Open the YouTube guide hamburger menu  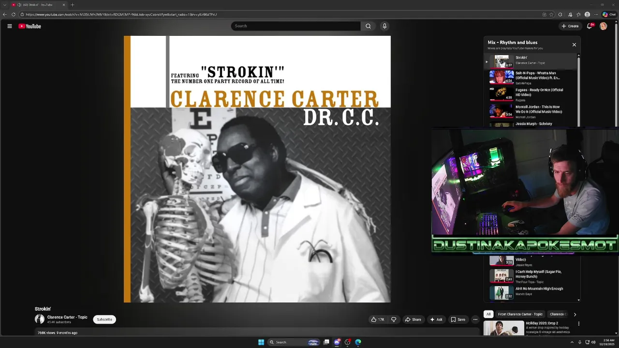coord(9,26)
